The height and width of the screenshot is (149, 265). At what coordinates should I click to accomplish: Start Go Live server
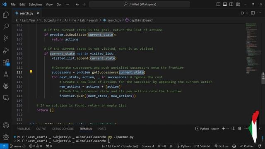click(x=222, y=146)
